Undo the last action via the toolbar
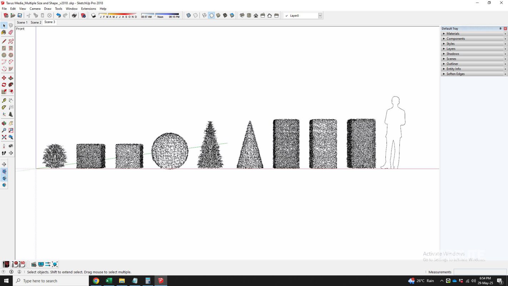 click(58, 15)
